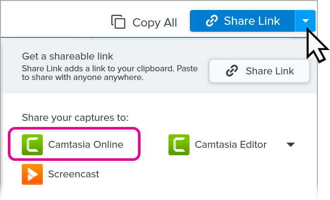
Task: Click the Camtasia Editor icon
Action: 179,145
